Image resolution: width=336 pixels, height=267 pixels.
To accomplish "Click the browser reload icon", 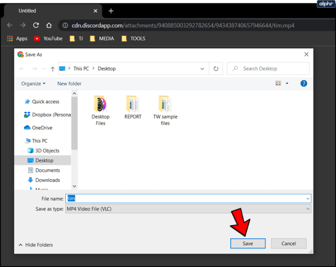I will pos(36,25).
